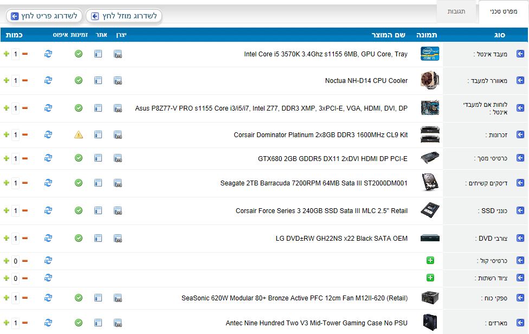Image resolution: width=529 pixels, height=334 pixels.
Task: Expand the מעבד אינטל category arrow
Action: pyautogui.click(x=520, y=54)
